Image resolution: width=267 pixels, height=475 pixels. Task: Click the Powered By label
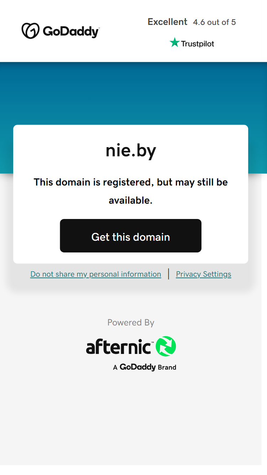point(131,323)
